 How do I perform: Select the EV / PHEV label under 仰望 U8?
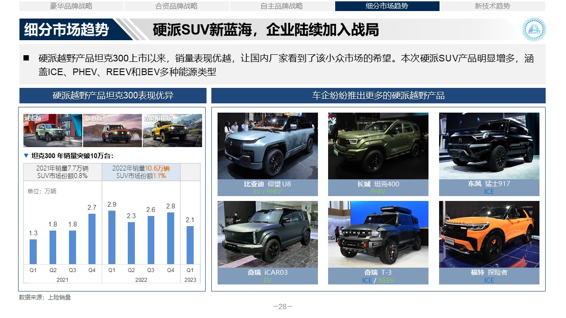point(268,192)
